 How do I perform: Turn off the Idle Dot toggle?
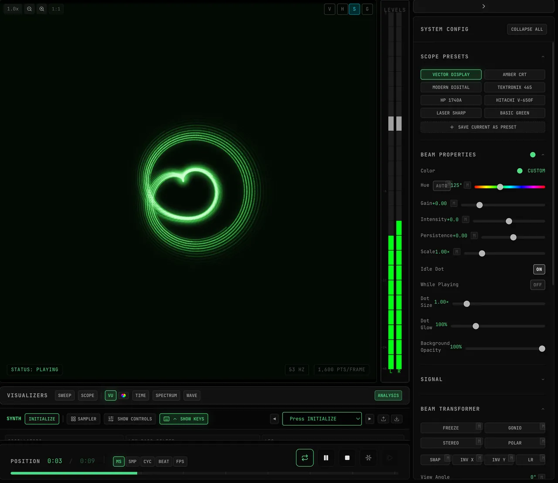[x=539, y=269]
